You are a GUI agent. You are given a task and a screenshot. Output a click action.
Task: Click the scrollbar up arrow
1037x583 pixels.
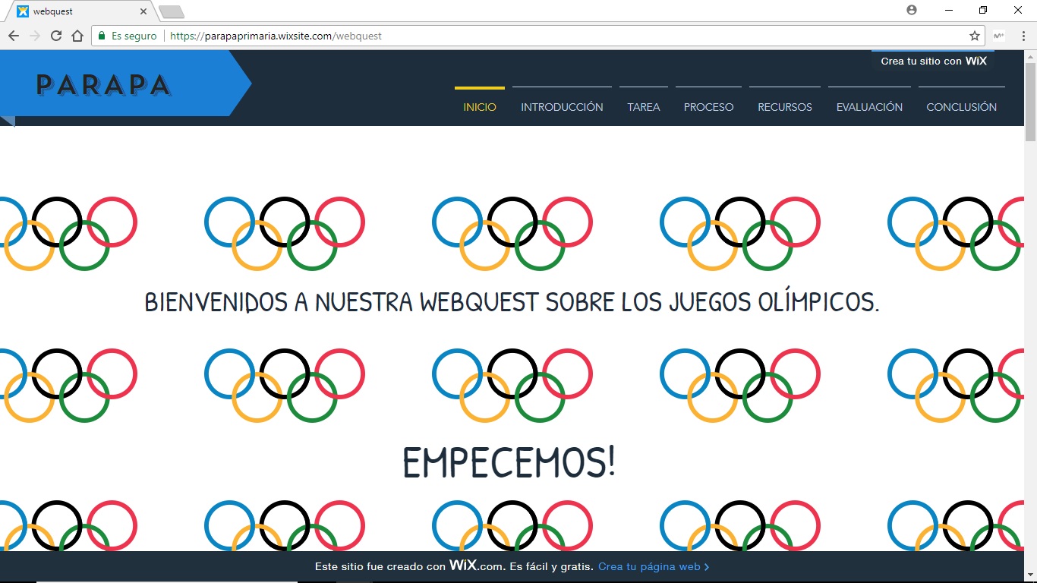[x=1030, y=56]
